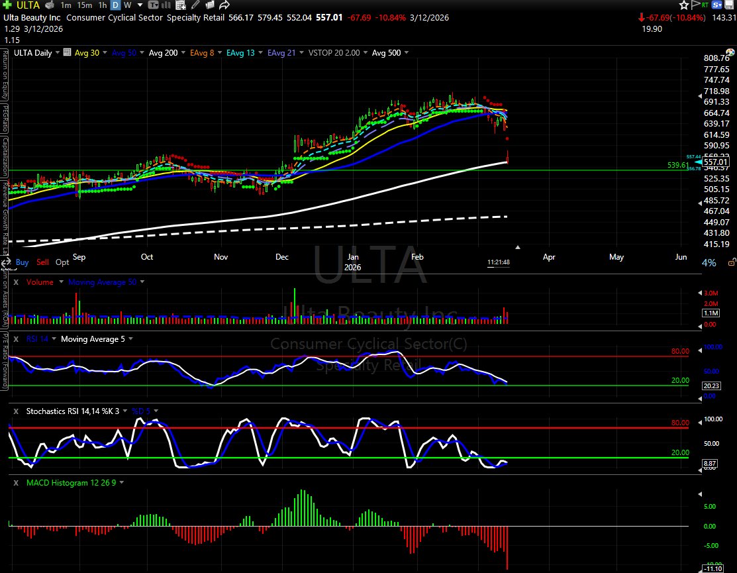Toggle the RT real-time indicator
The height and width of the screenshot is (573, 737).
click(x=705, y=5)
